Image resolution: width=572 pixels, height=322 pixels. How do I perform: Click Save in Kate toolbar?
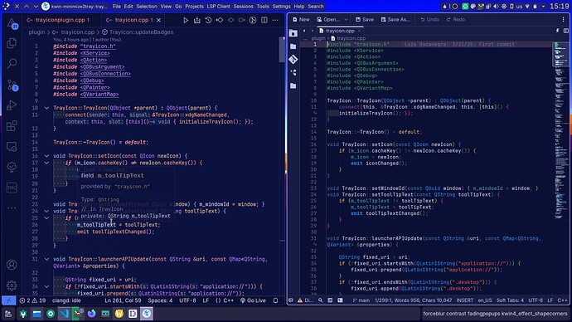(365, 20)
